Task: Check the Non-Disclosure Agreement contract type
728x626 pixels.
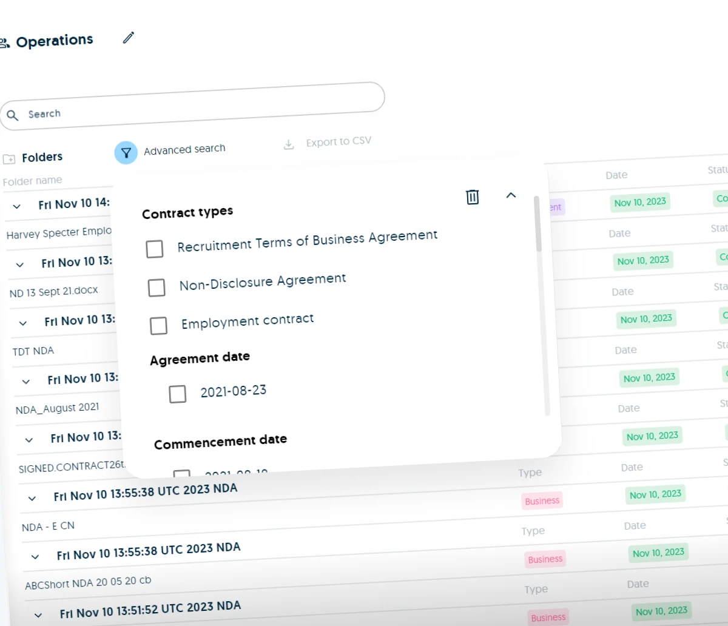Action: point(157,288)
